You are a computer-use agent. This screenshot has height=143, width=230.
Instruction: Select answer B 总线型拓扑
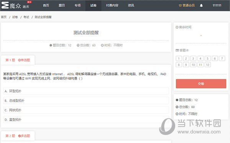tap(86, 101)
